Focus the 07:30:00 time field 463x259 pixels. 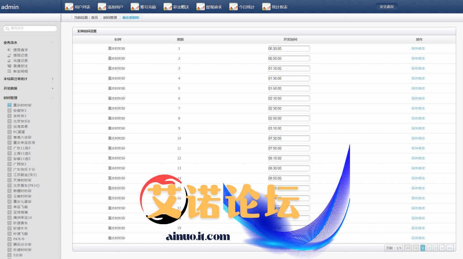[289, 138]
